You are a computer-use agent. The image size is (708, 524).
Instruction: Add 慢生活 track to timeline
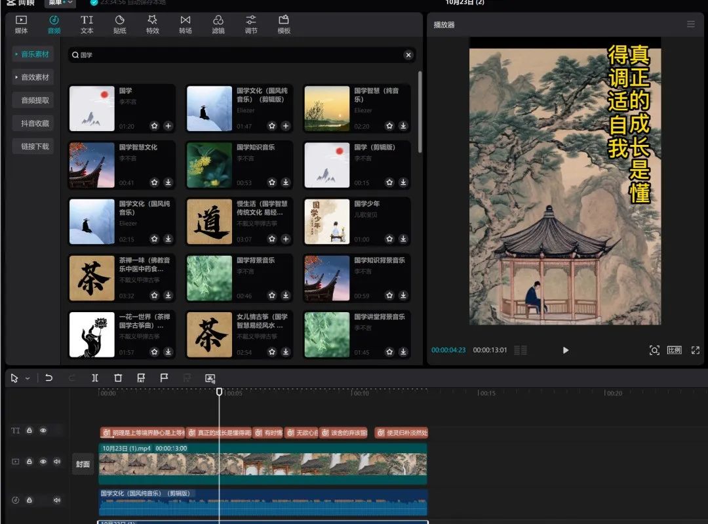[x=285, y=239]
